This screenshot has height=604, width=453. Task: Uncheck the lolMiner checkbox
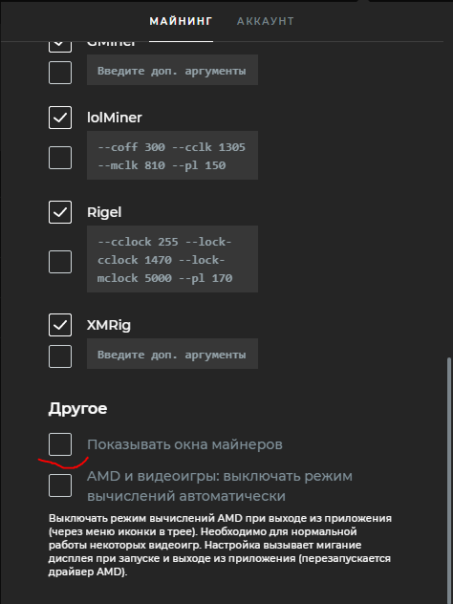[x=60, y=118]
